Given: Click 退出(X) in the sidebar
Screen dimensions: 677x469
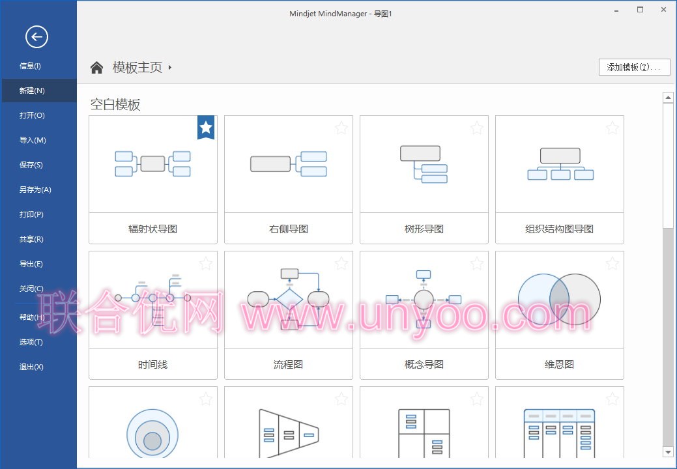Looking at the screenshot, I should (x=38, y=367).
